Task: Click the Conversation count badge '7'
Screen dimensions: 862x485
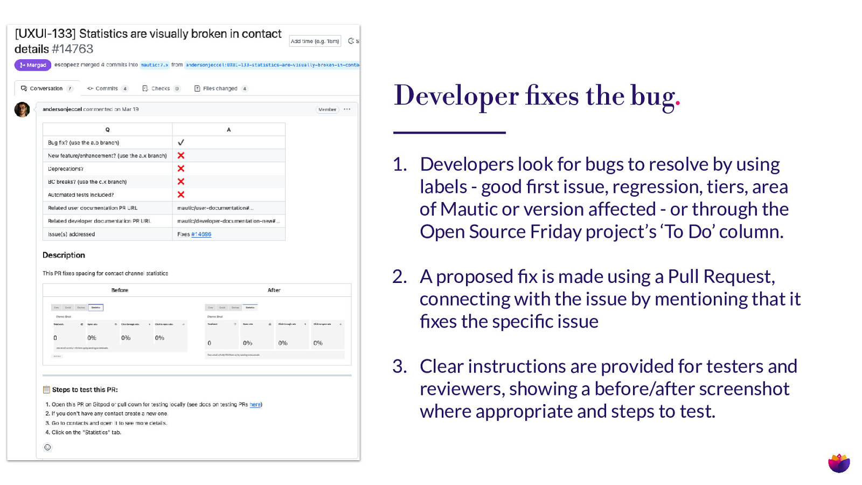Action: point(70,89)
